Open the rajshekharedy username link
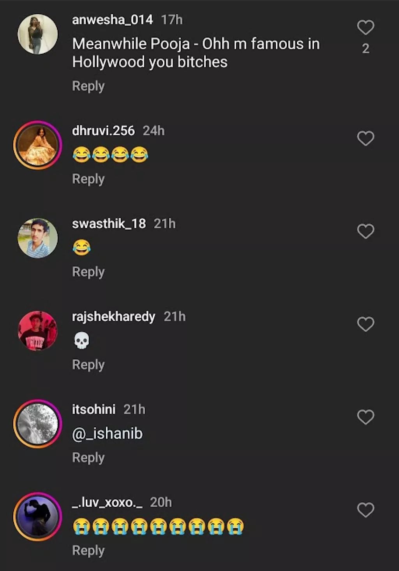The width and height of the screenshot is (399, 571). pyautogui.click(x=113, y=316)
